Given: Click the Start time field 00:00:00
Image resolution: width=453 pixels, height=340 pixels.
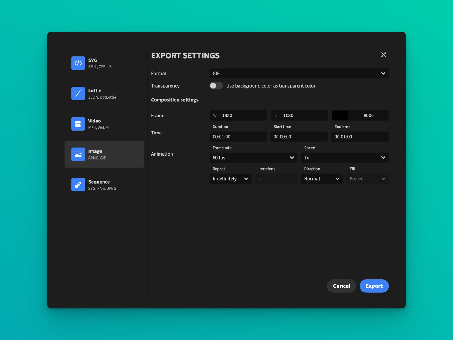Looking at the screenshot, I should (299, 137).
